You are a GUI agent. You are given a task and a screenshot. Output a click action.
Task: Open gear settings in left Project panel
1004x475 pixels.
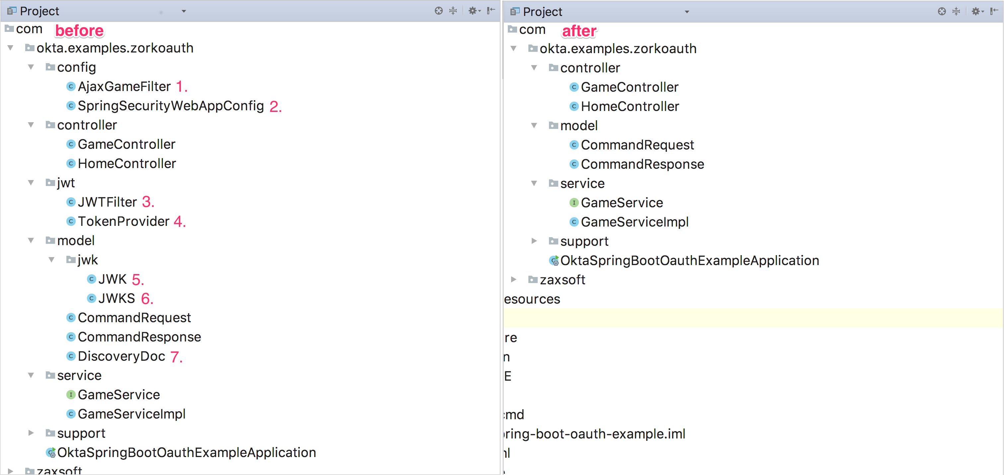point(473,11)
